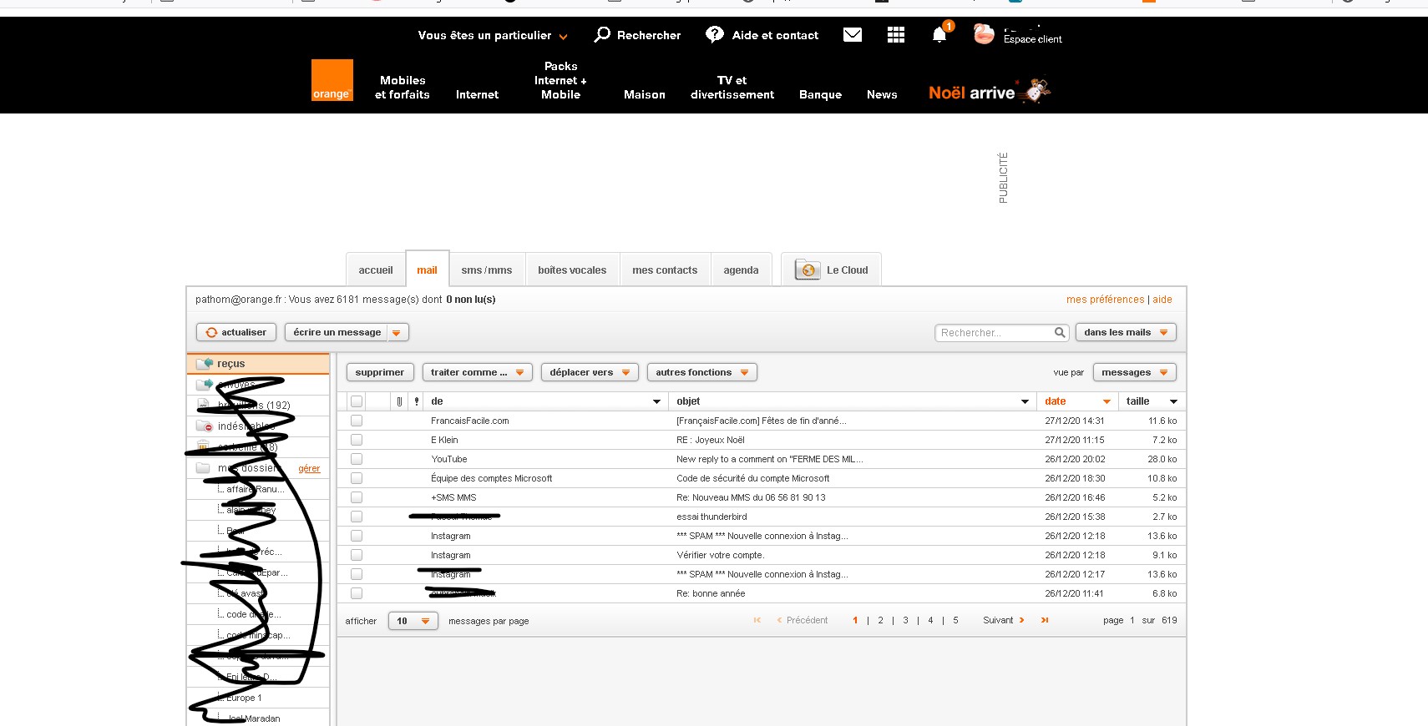Check the E Klein message

pos(357,440)
